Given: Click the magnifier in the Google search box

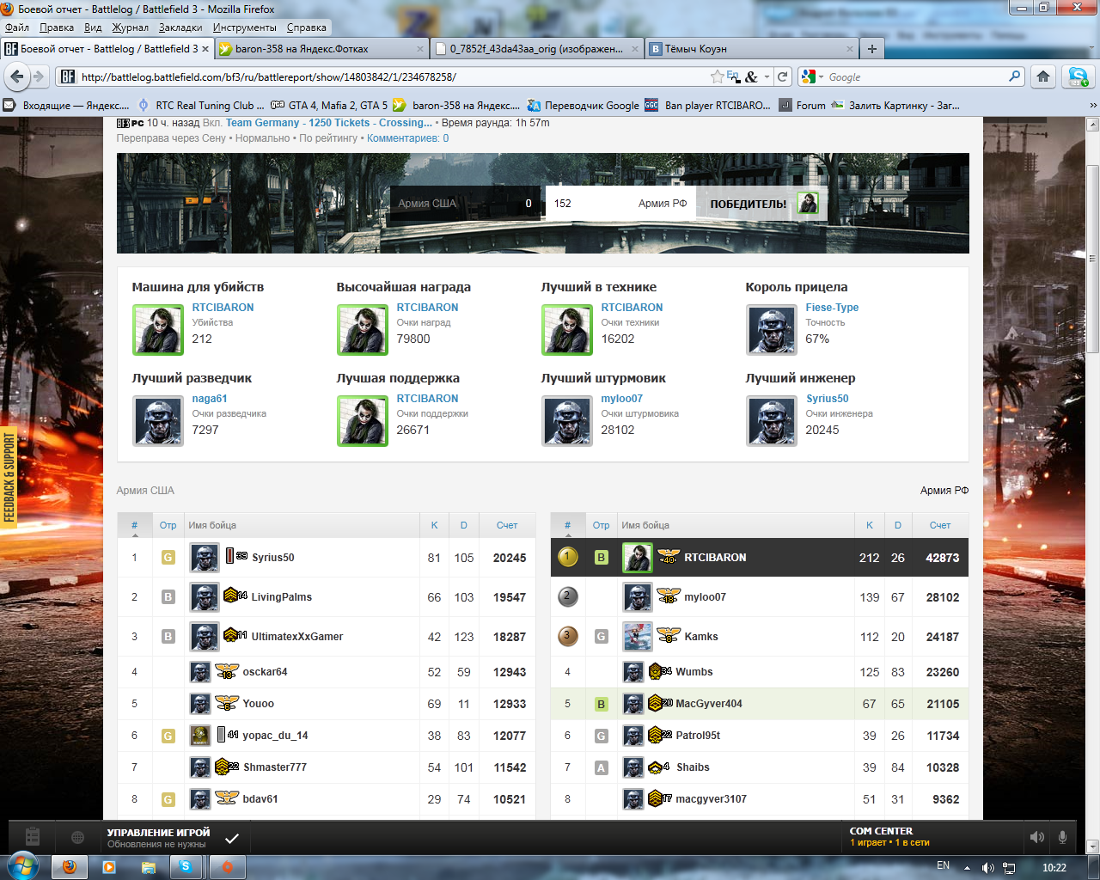Looking at the screenshot, I should click(x=1015, y=76).
